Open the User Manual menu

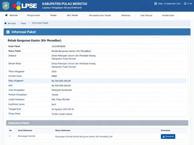[146, 15]
